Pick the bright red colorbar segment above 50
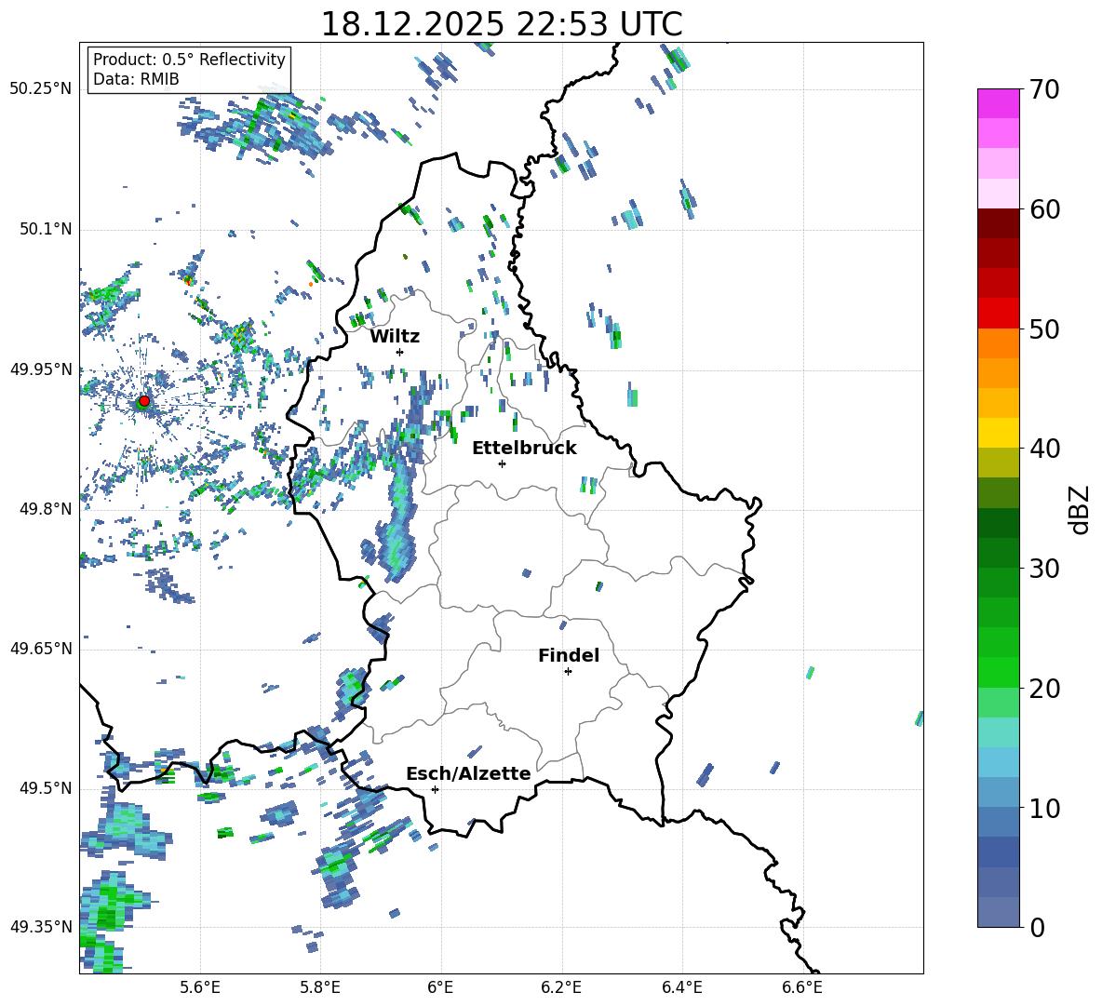Screen dimensions: 1102x1006 click(x=999, y=314)
